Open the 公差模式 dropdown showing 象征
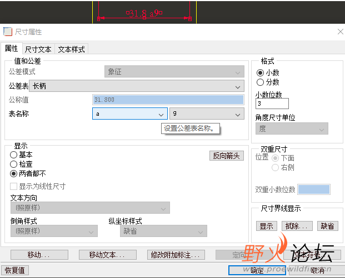345x278 pixels. 174,71
